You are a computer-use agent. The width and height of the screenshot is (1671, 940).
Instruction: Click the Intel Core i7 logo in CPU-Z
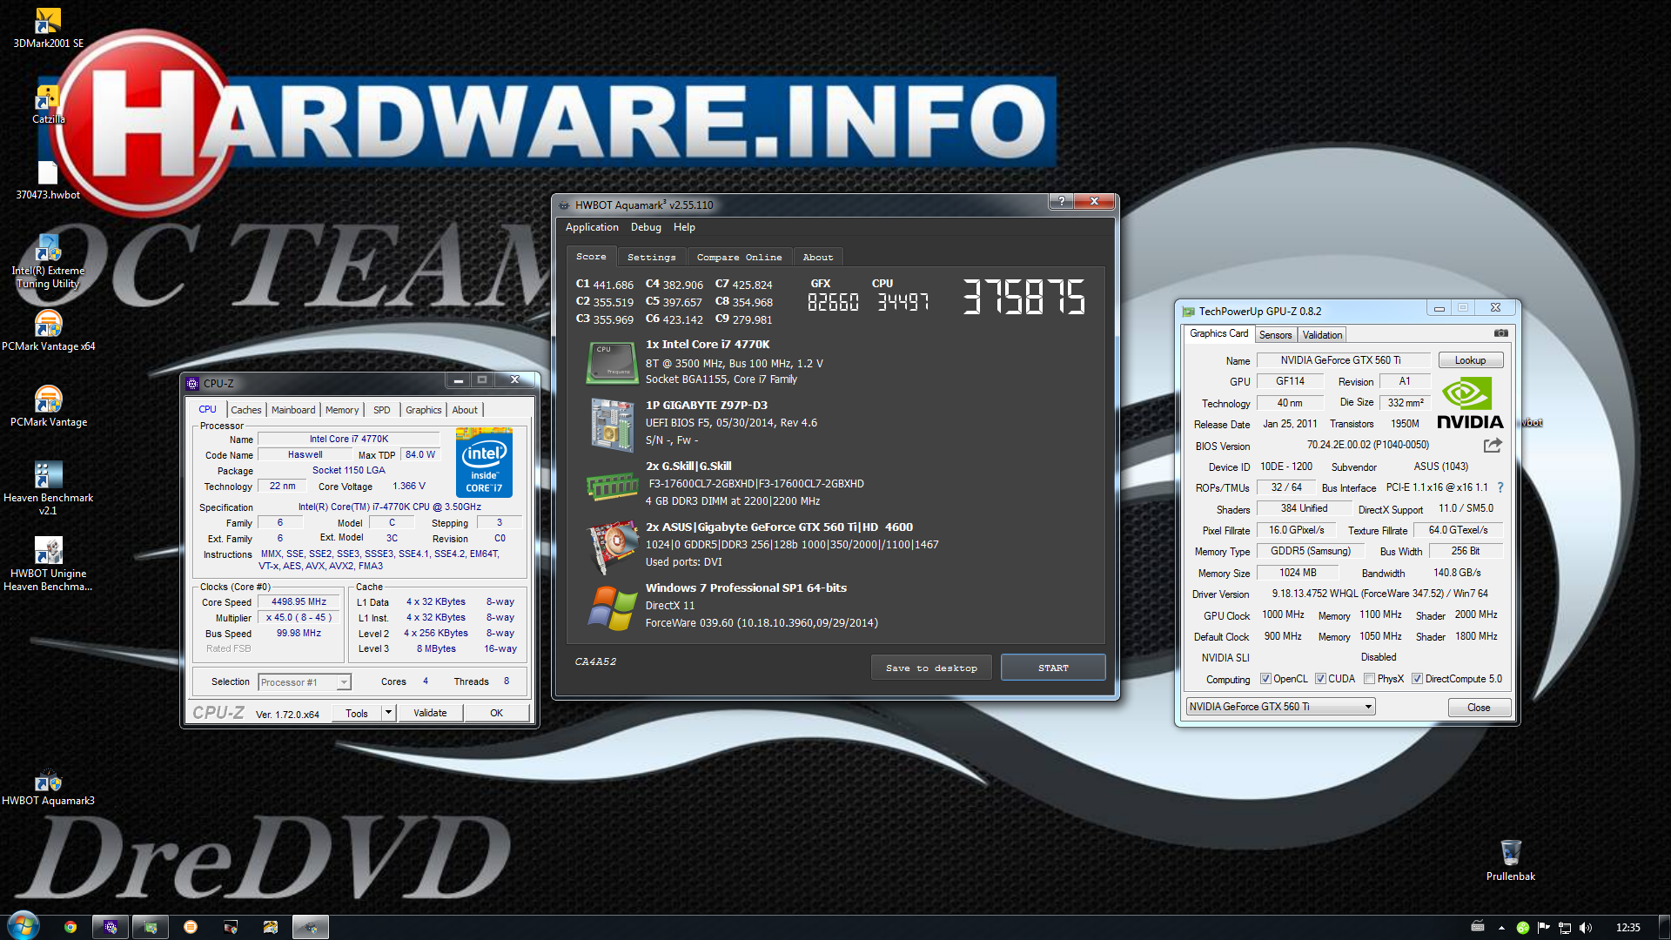coord(484,463)
